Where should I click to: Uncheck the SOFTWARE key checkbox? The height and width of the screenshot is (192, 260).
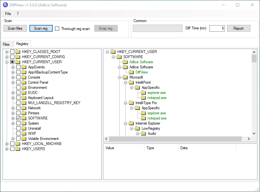[19, 118]
